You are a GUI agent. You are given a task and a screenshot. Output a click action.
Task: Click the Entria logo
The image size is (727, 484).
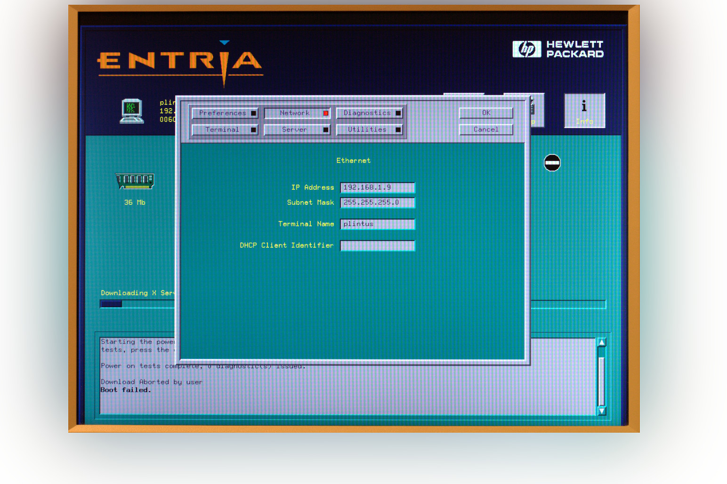pos(180,62)
